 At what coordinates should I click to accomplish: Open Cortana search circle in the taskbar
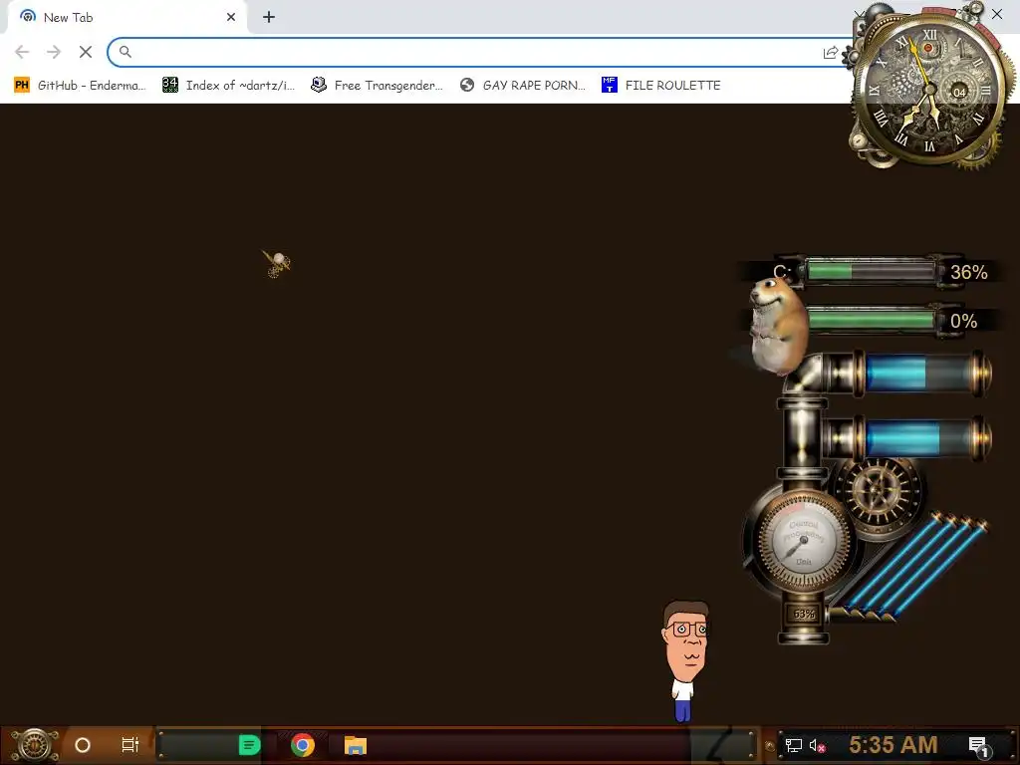click(83, 745)
